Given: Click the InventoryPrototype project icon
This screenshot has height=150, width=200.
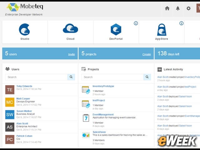Looking at the screenshot, I should click(x=86, y=90).
